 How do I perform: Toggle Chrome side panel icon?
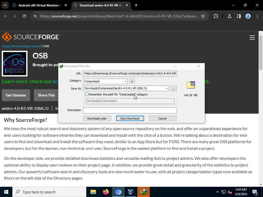239,16
